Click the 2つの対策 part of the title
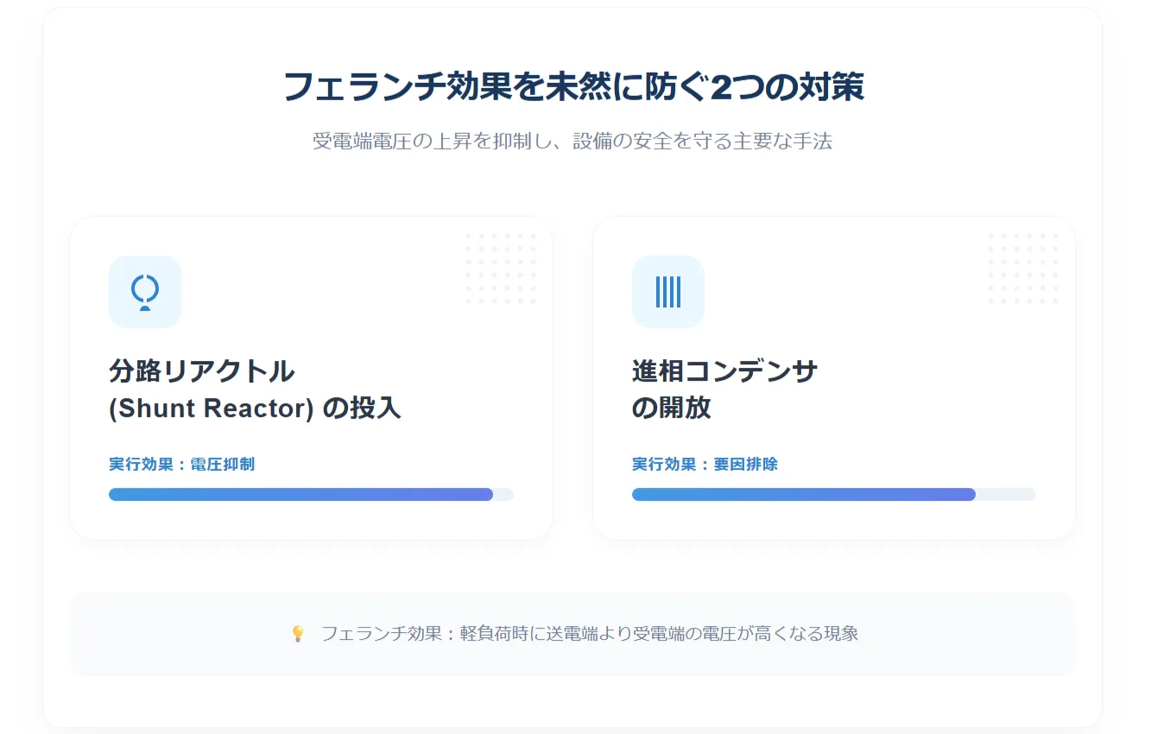The image size is (1151, 734). [787, 87]
